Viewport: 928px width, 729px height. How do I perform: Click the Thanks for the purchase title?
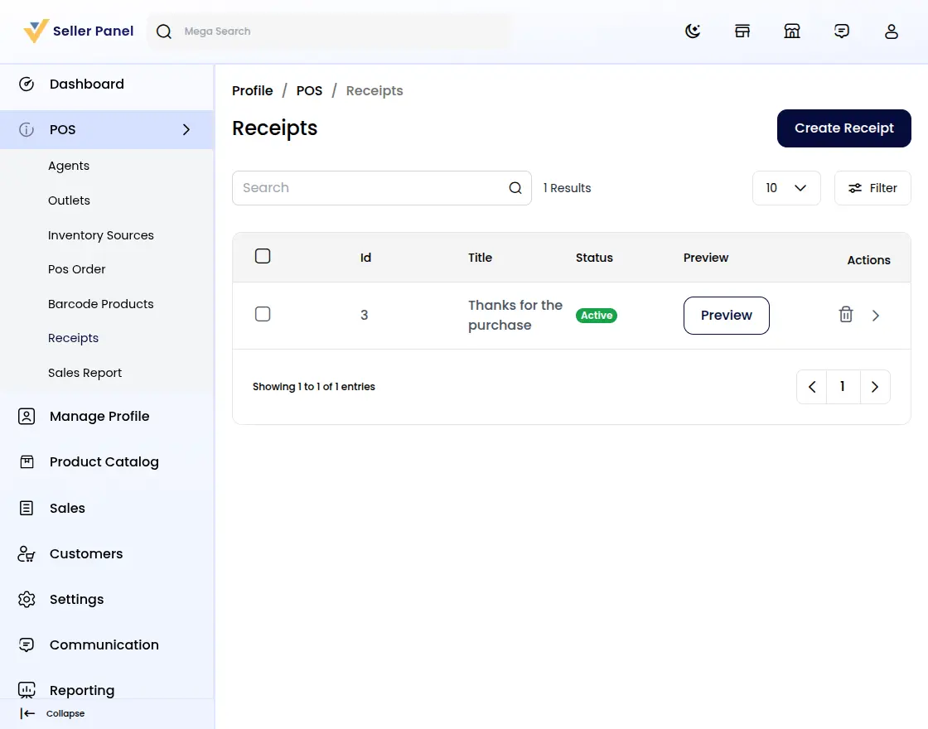click(x=515, y=316)
